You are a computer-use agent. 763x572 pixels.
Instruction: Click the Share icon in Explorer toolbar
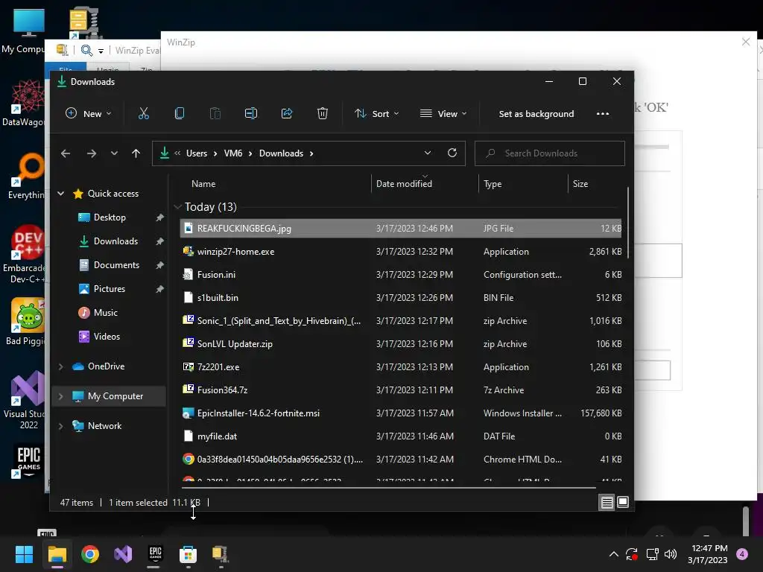pos(287,114)
